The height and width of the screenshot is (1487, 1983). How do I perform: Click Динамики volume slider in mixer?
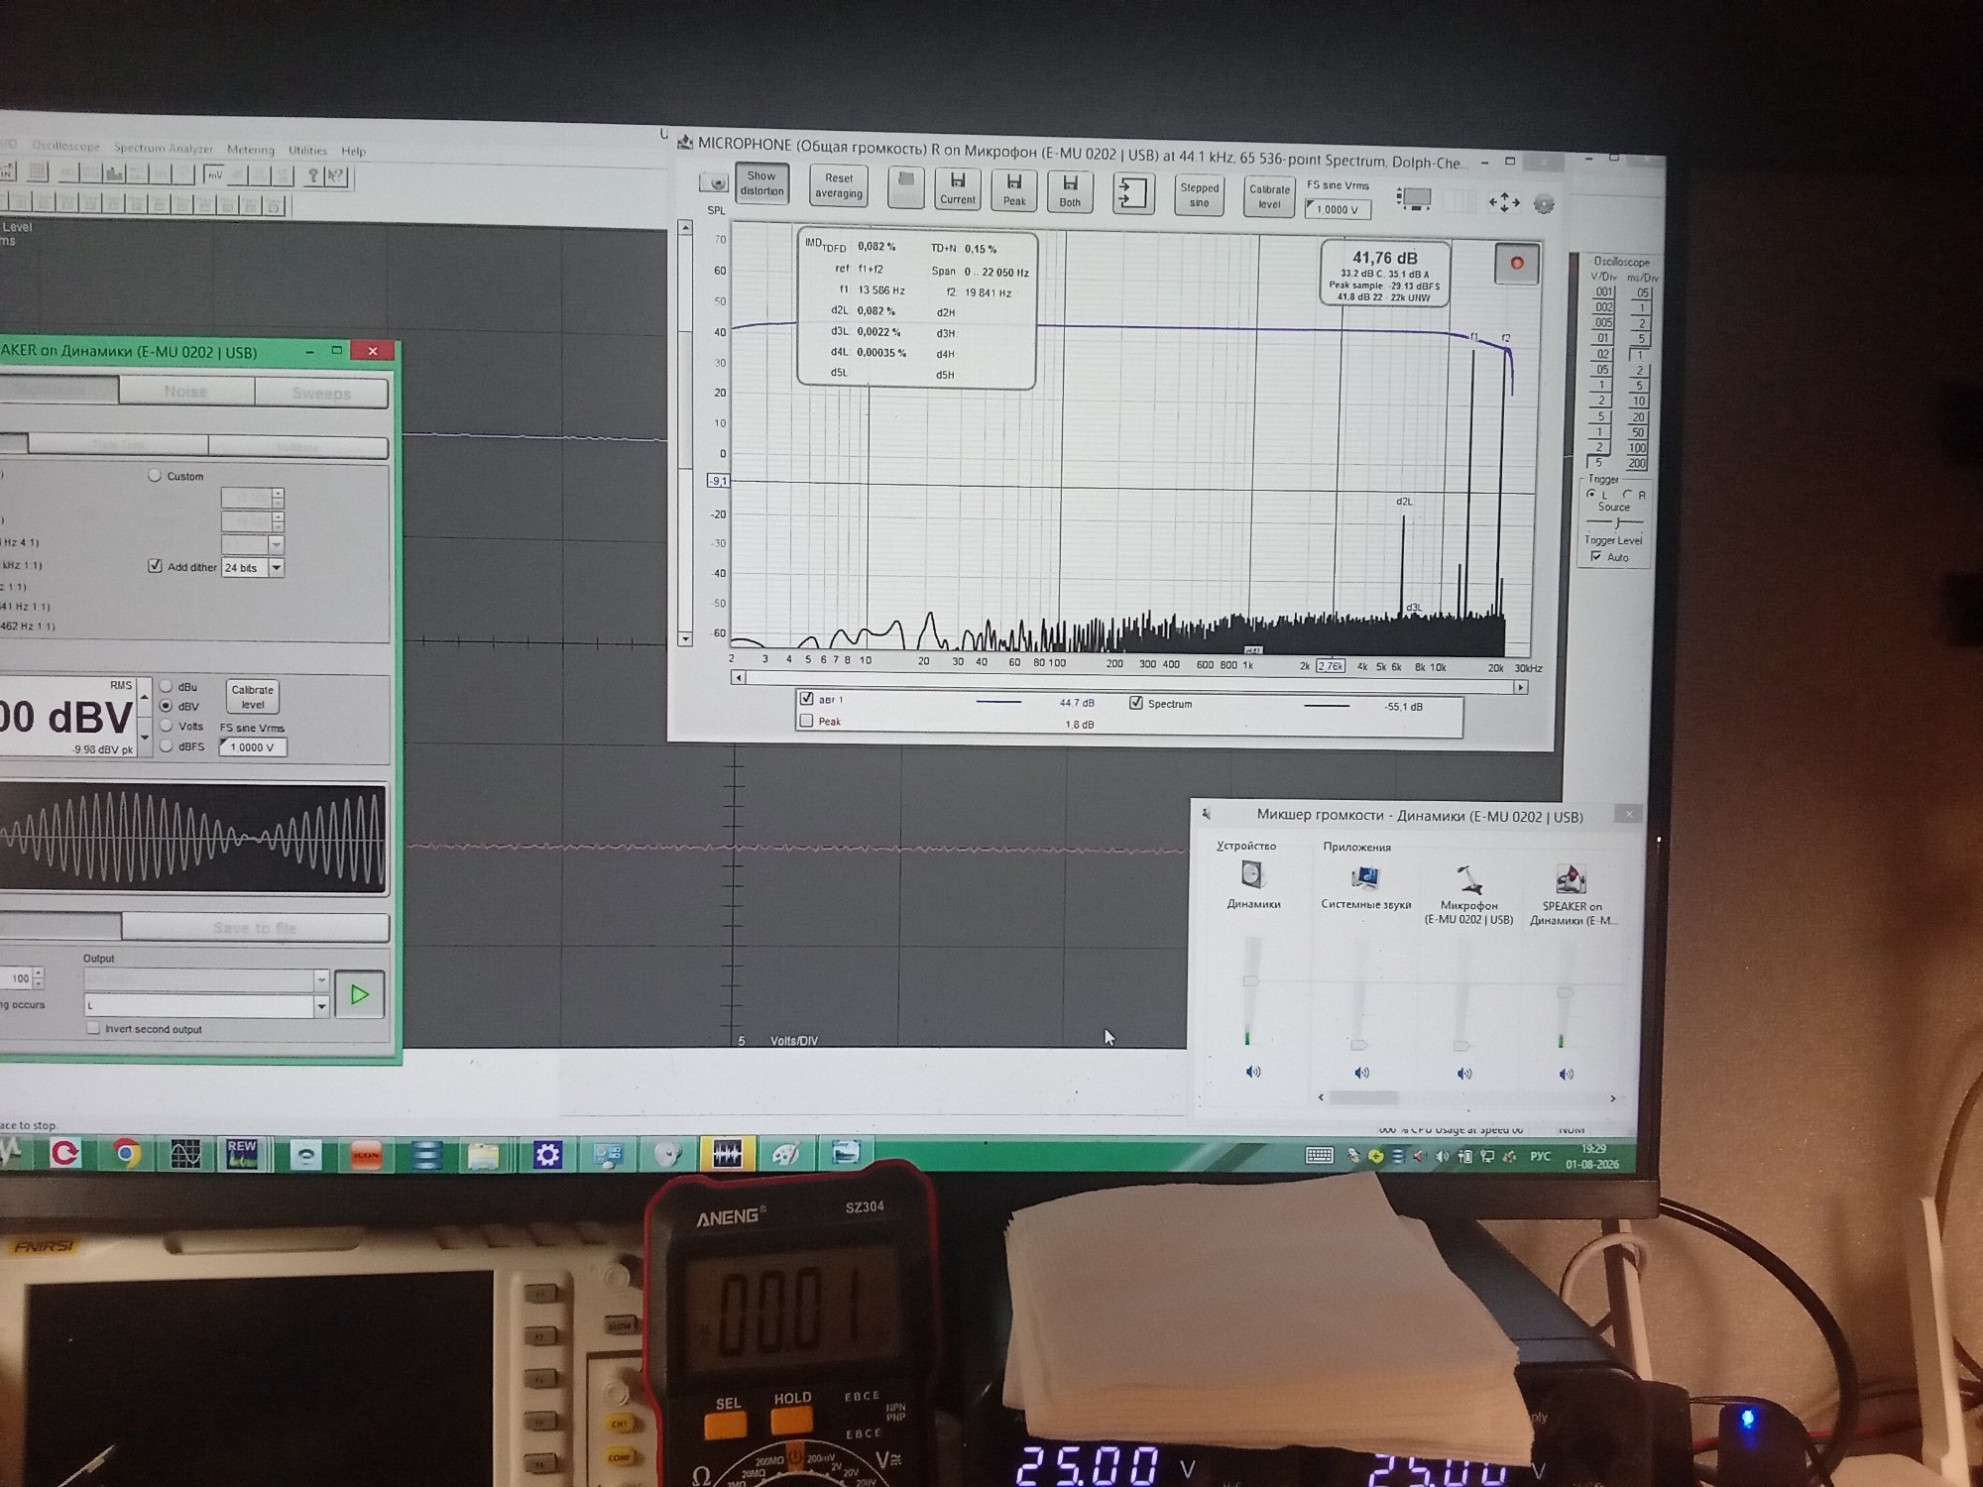click(1250, 980)
